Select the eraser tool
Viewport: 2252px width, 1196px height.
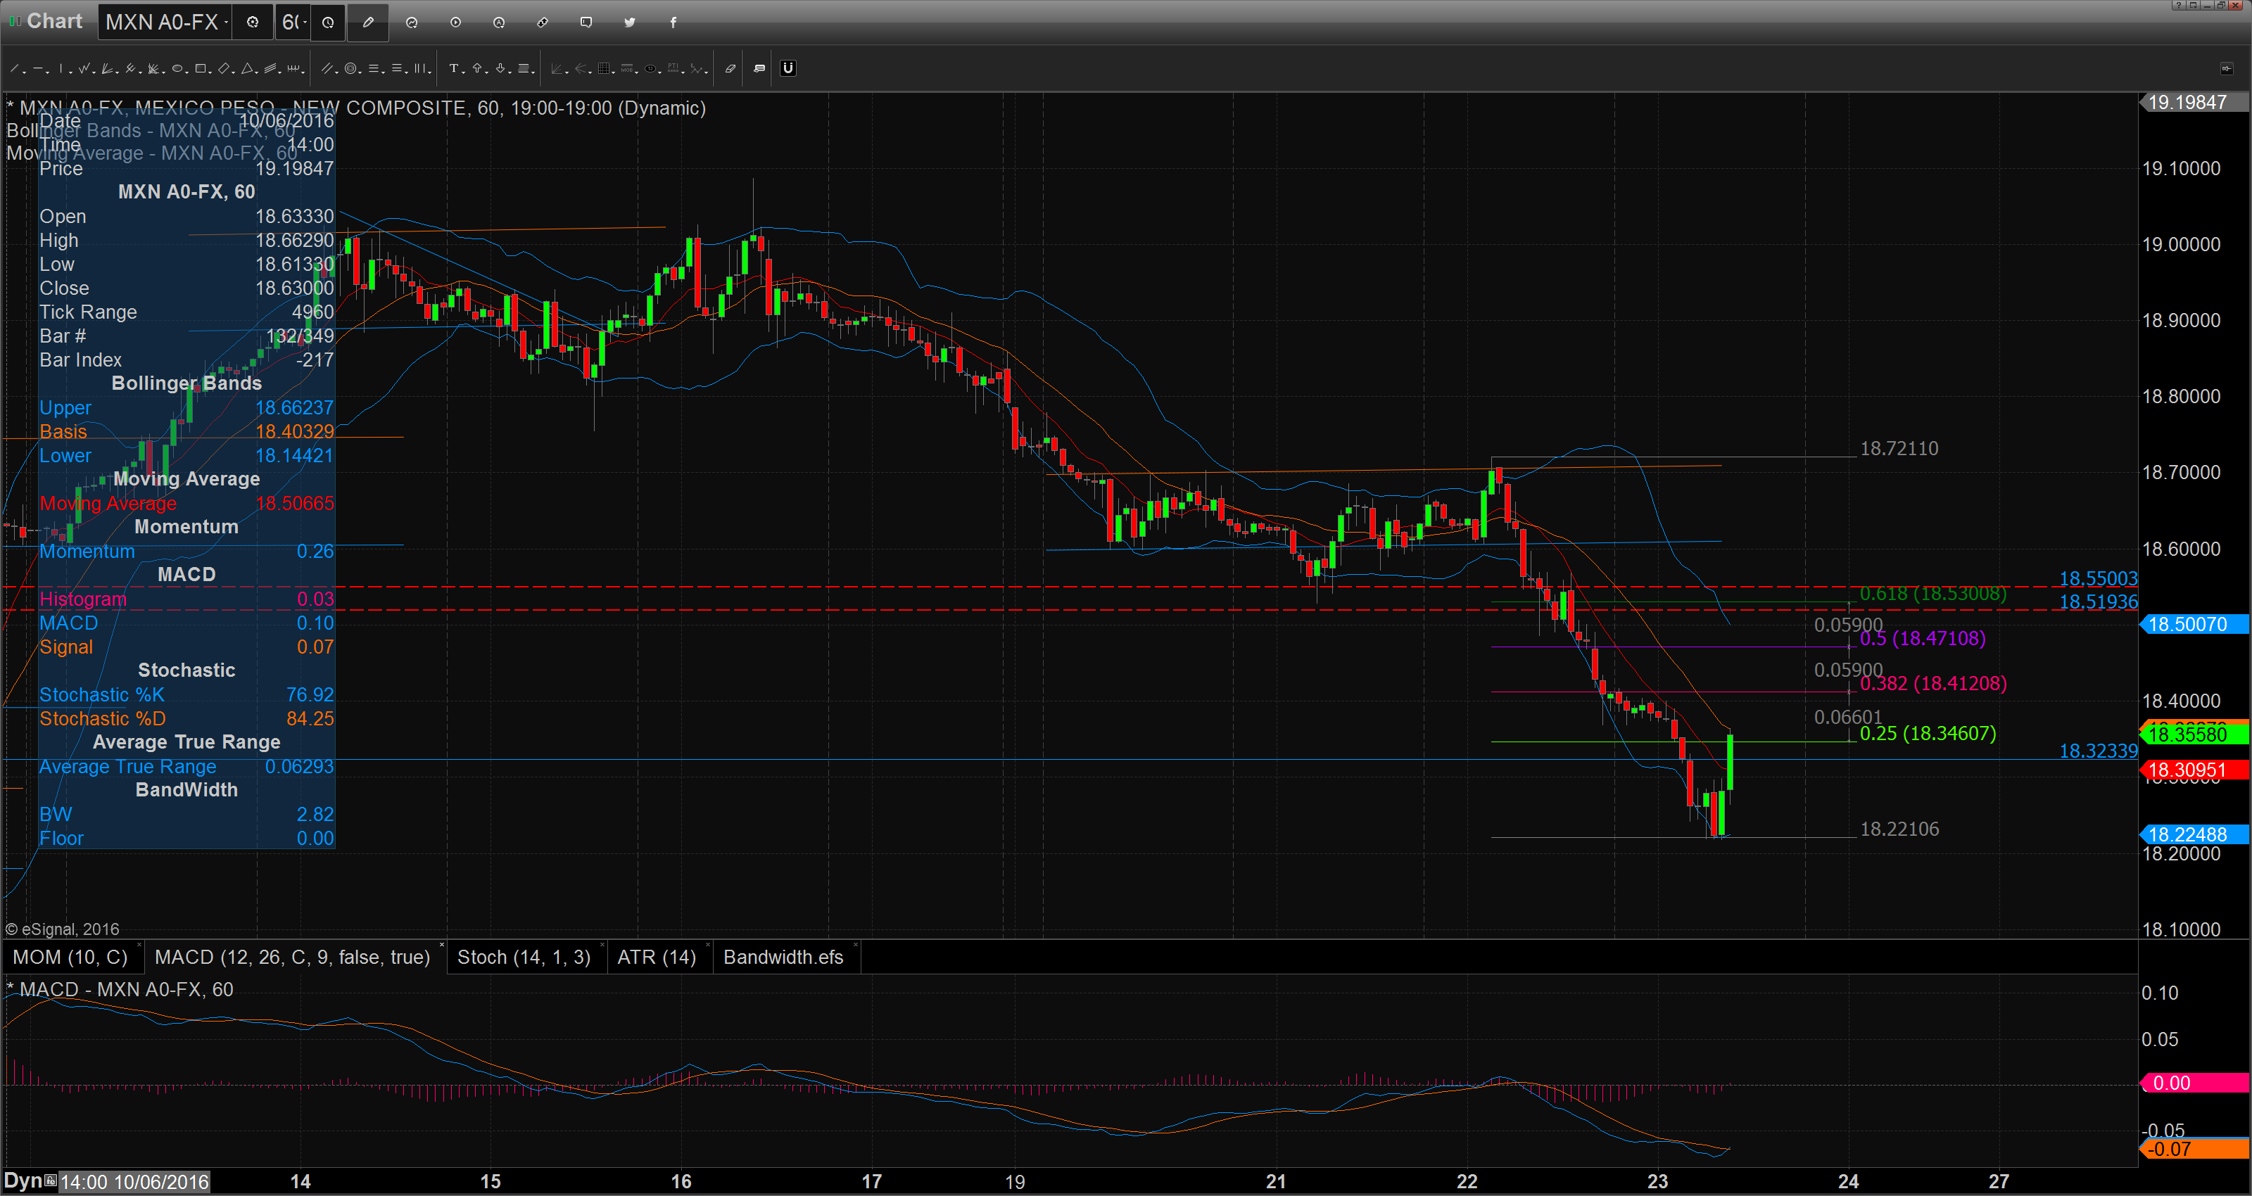point(731,68)
